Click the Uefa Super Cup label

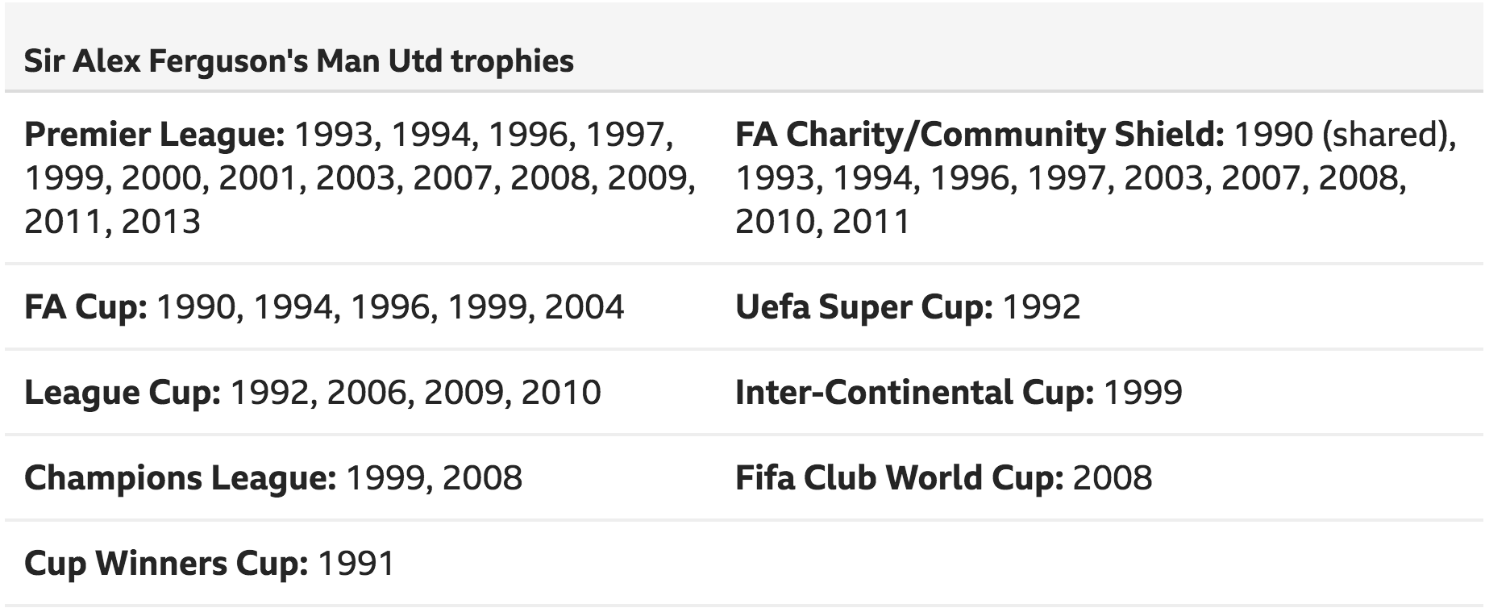(864, 307)
